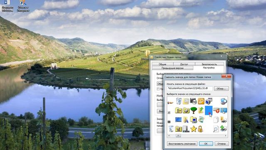Pick the small shortcut arrow icon
266x150 pixels.
169,112
